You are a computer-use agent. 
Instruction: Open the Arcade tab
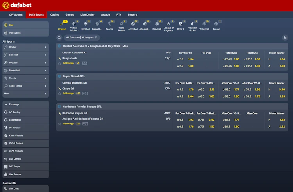click(105, 14)
